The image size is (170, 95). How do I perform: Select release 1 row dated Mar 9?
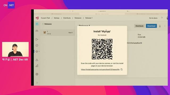click(58, 32)
